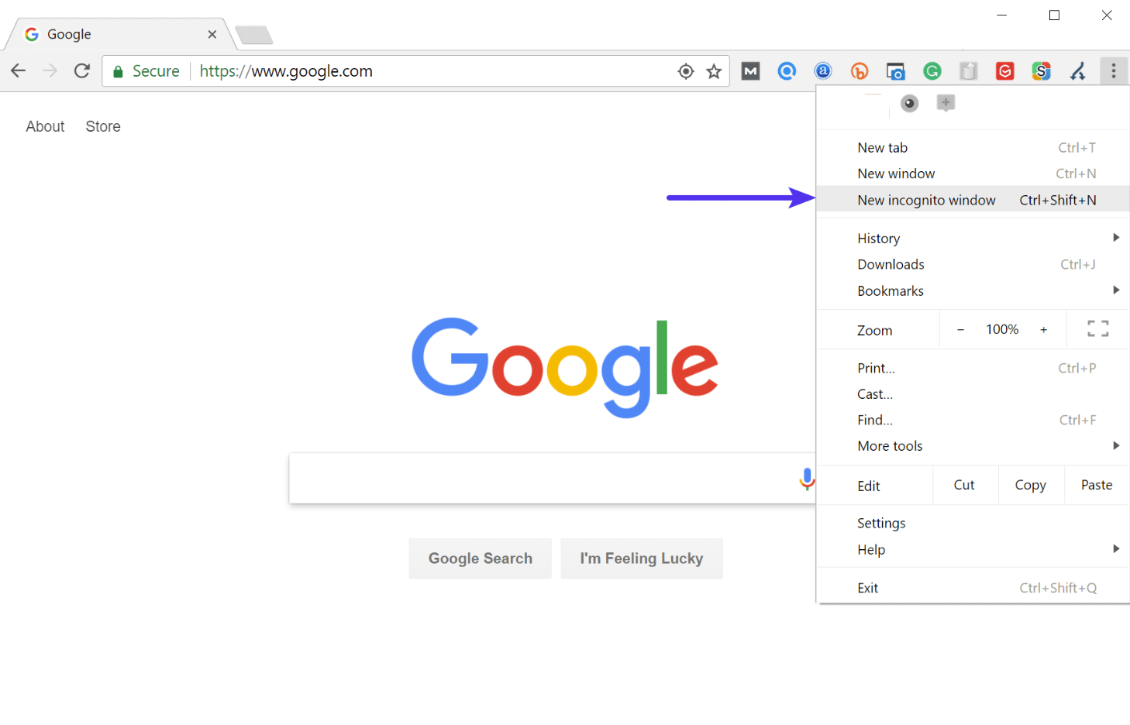This screenshot has height=725, width=1130.
Task: Bookmark this page with the star icon
Action: (714, 72)
